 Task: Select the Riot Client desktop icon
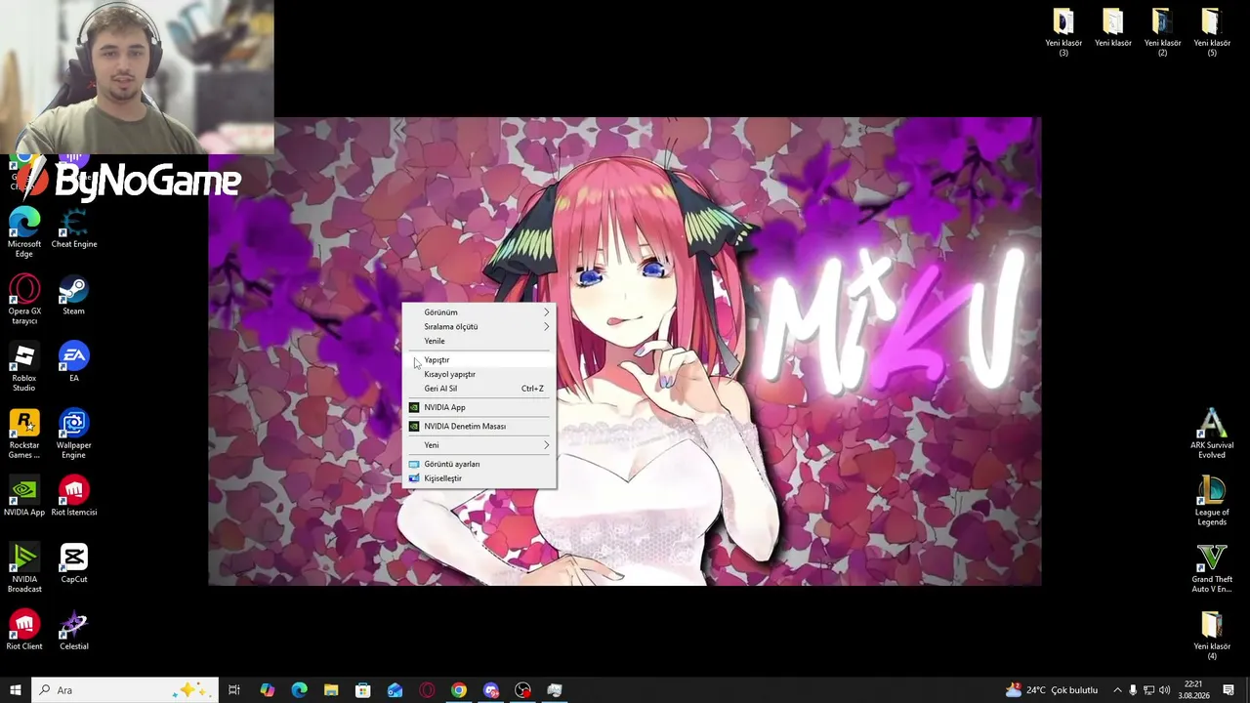pos(24,630)
